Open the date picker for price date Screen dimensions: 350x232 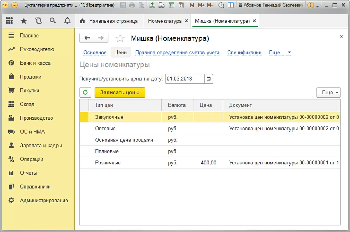click(209, 79)
